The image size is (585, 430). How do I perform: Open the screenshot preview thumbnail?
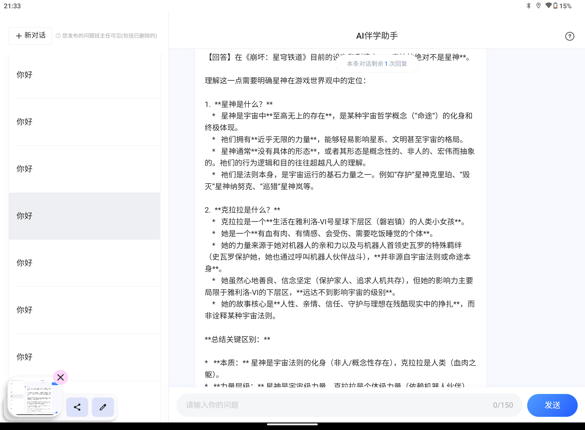tap(35, 396)
